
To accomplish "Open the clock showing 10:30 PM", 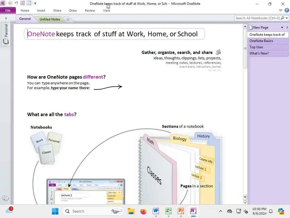I will 259,211.
